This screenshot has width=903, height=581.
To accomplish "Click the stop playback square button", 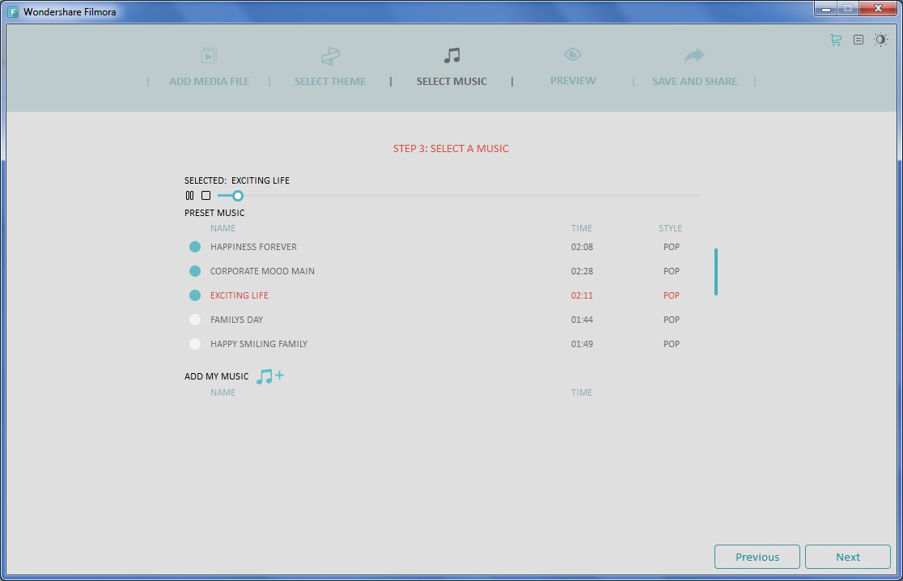I will coord(206,195).
